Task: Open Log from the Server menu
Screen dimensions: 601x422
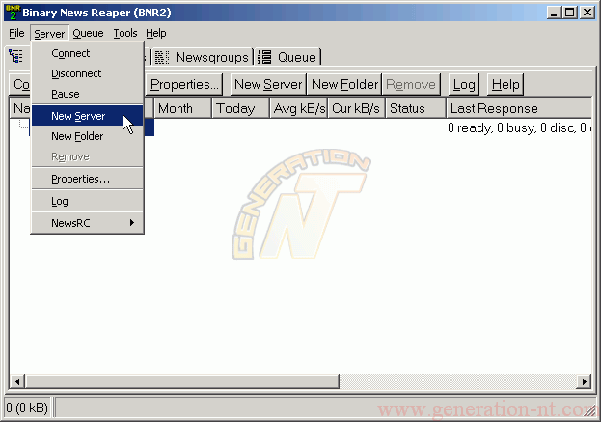Action: pyautogui.click(x=88, y=201)
